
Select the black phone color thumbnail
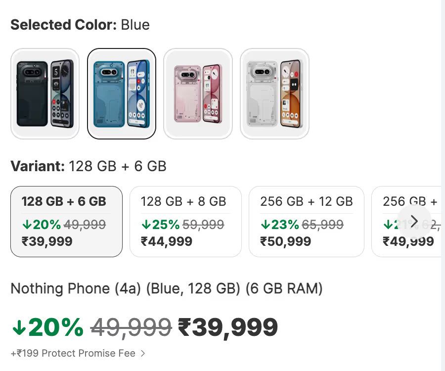pyautogui.click(x=45, y=93)
